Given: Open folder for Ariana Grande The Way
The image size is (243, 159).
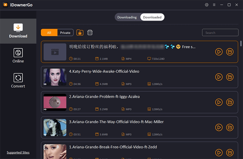Looking at the screenshot, I should coord(230,127).
